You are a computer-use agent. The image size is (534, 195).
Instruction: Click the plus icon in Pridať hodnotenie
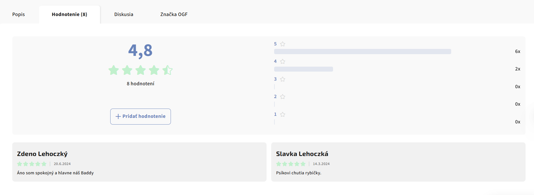coord(118,116)
